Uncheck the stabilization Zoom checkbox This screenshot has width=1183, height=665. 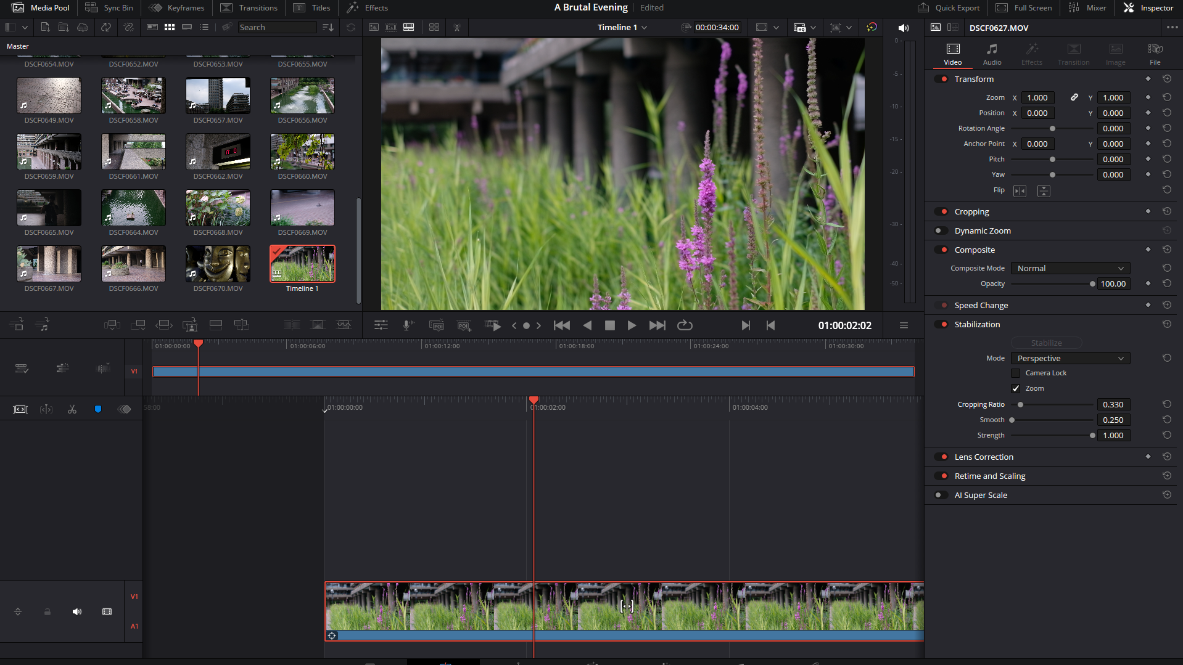(1015, 388)
